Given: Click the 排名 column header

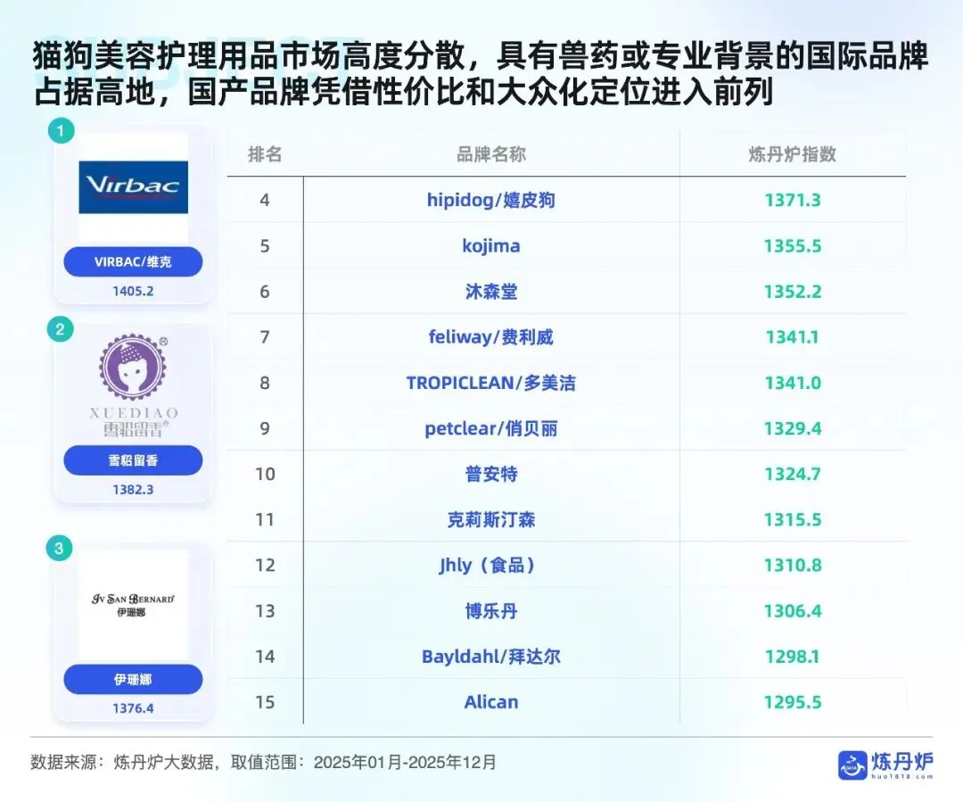Looking at the screenshot, I should tap(265, 154).
